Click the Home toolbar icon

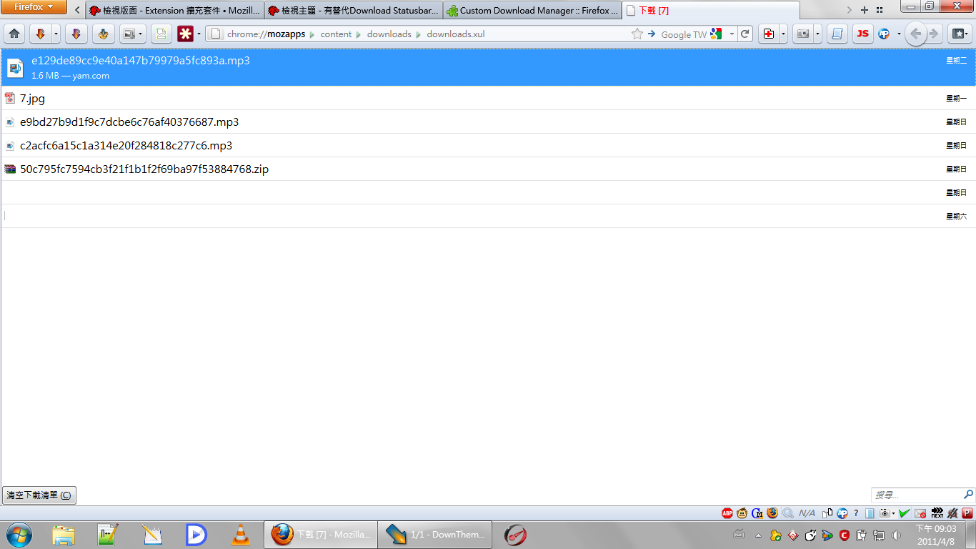click(14, 34)
